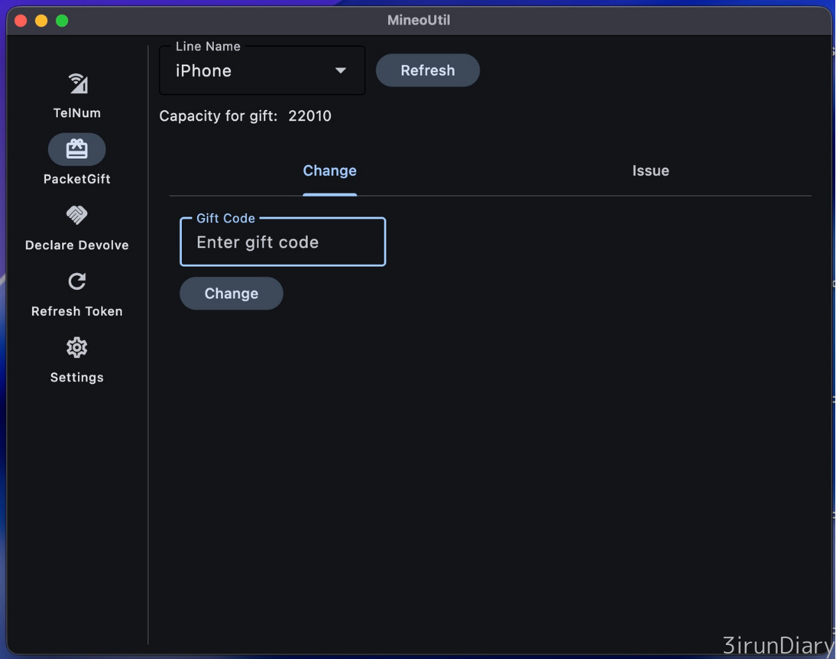Viewport: 836px width, 659px height.
Task: Open the TelNum signal icon
Action: pos(77,84)
